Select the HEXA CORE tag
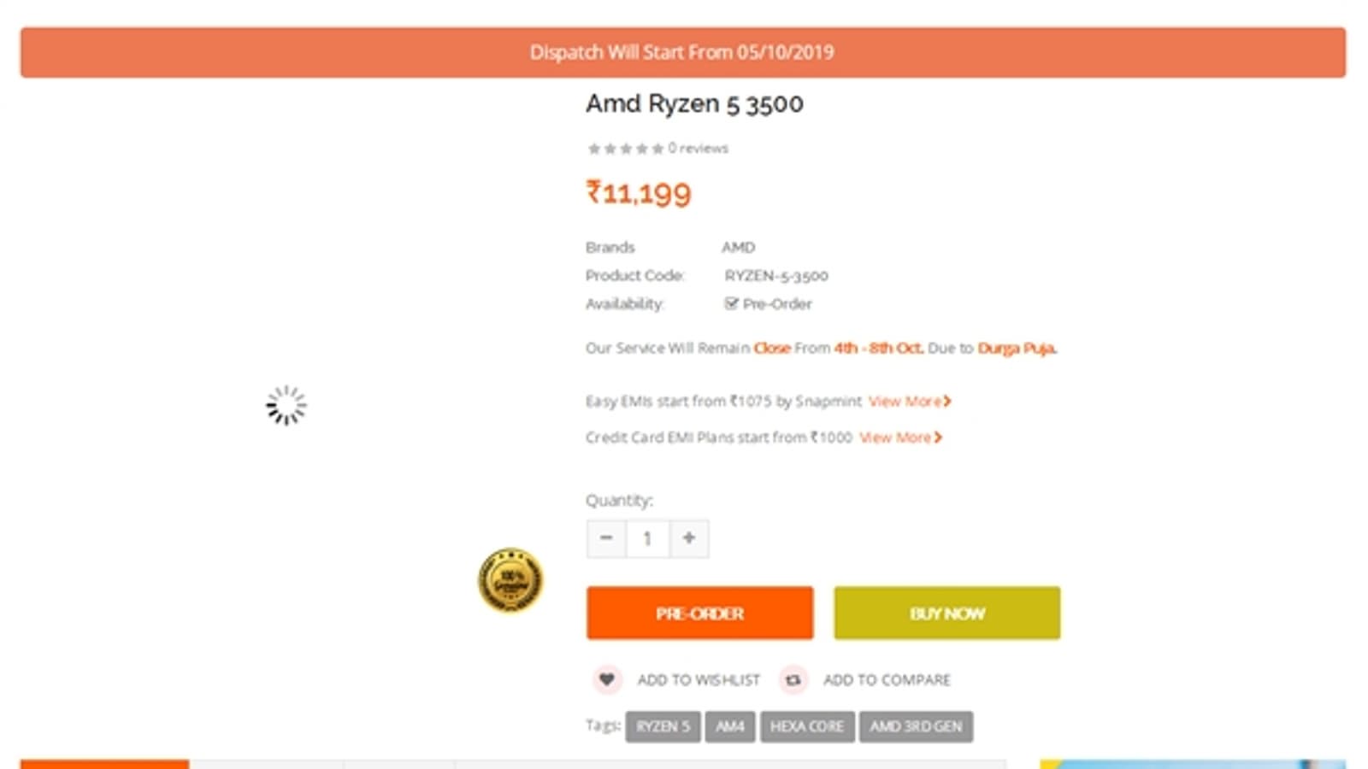 click(x=806, y=726)
